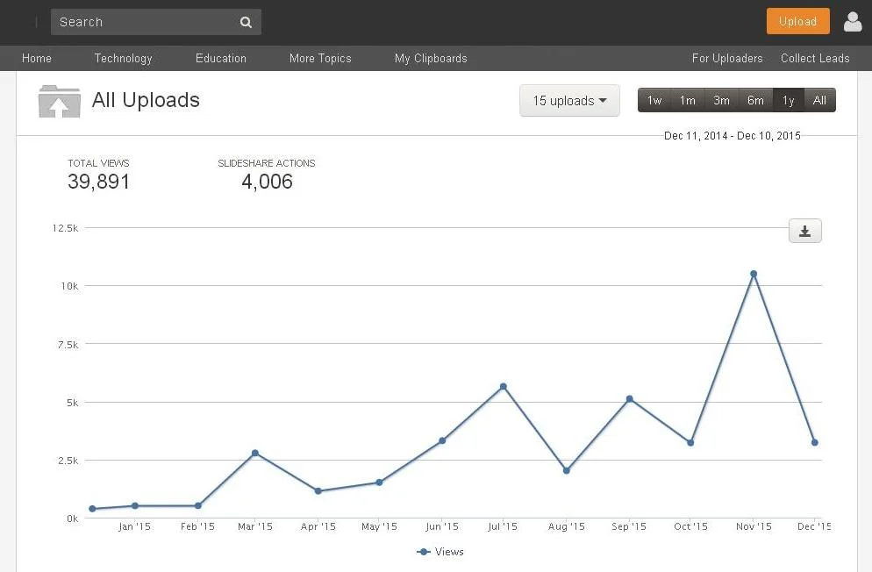Viewport: 872px width, 572px height.
Task: Click the All Uploads heading
Action: [x=146, y=100]
